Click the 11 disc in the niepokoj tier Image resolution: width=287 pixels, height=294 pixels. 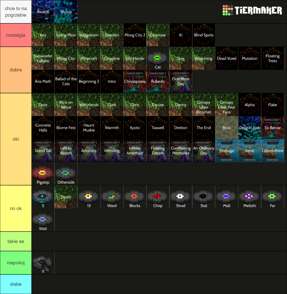[x=43, y=262]
